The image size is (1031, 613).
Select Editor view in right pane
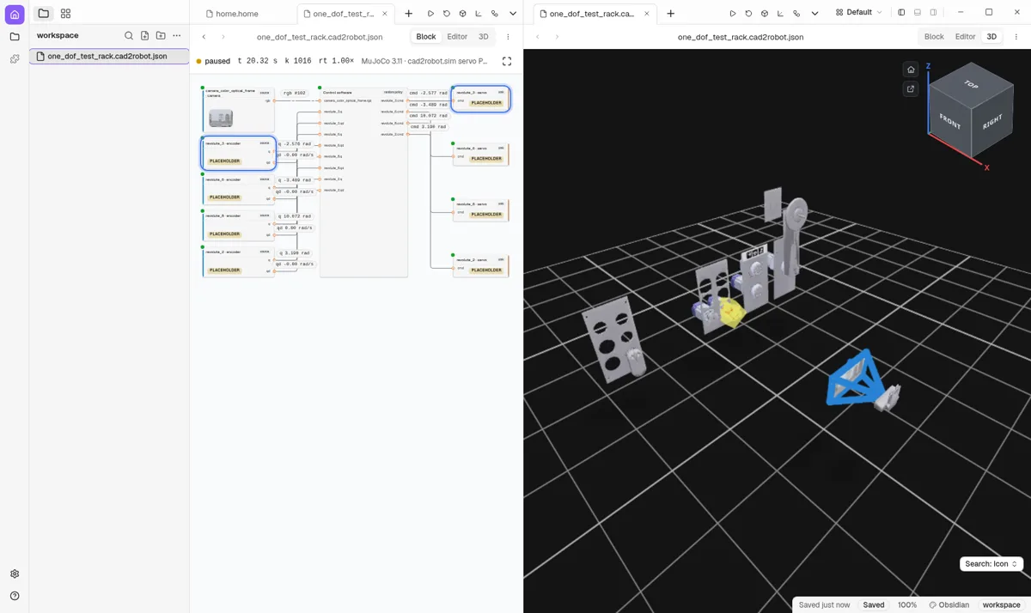click(x=965, y=37)
